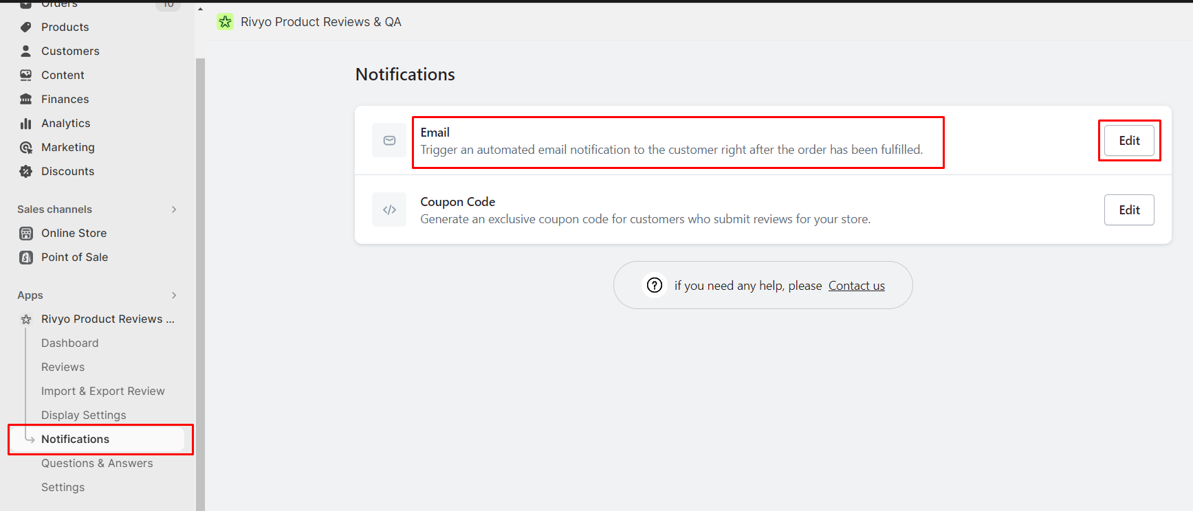Click Edit for Coupon Code

click(x=1128, y=209)
